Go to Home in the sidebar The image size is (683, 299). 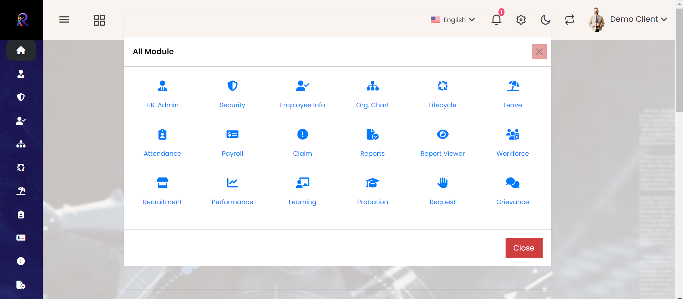click(x=21, y=50)
